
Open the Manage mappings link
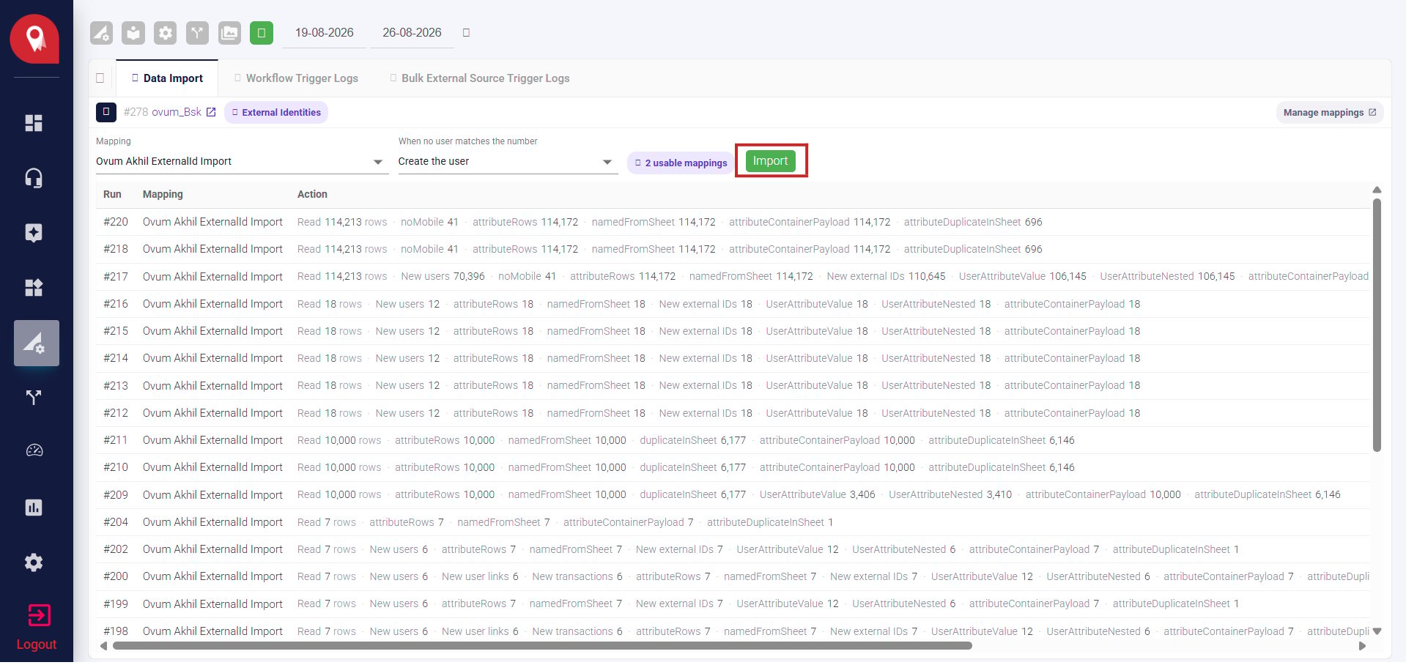tap(1330, 112)
